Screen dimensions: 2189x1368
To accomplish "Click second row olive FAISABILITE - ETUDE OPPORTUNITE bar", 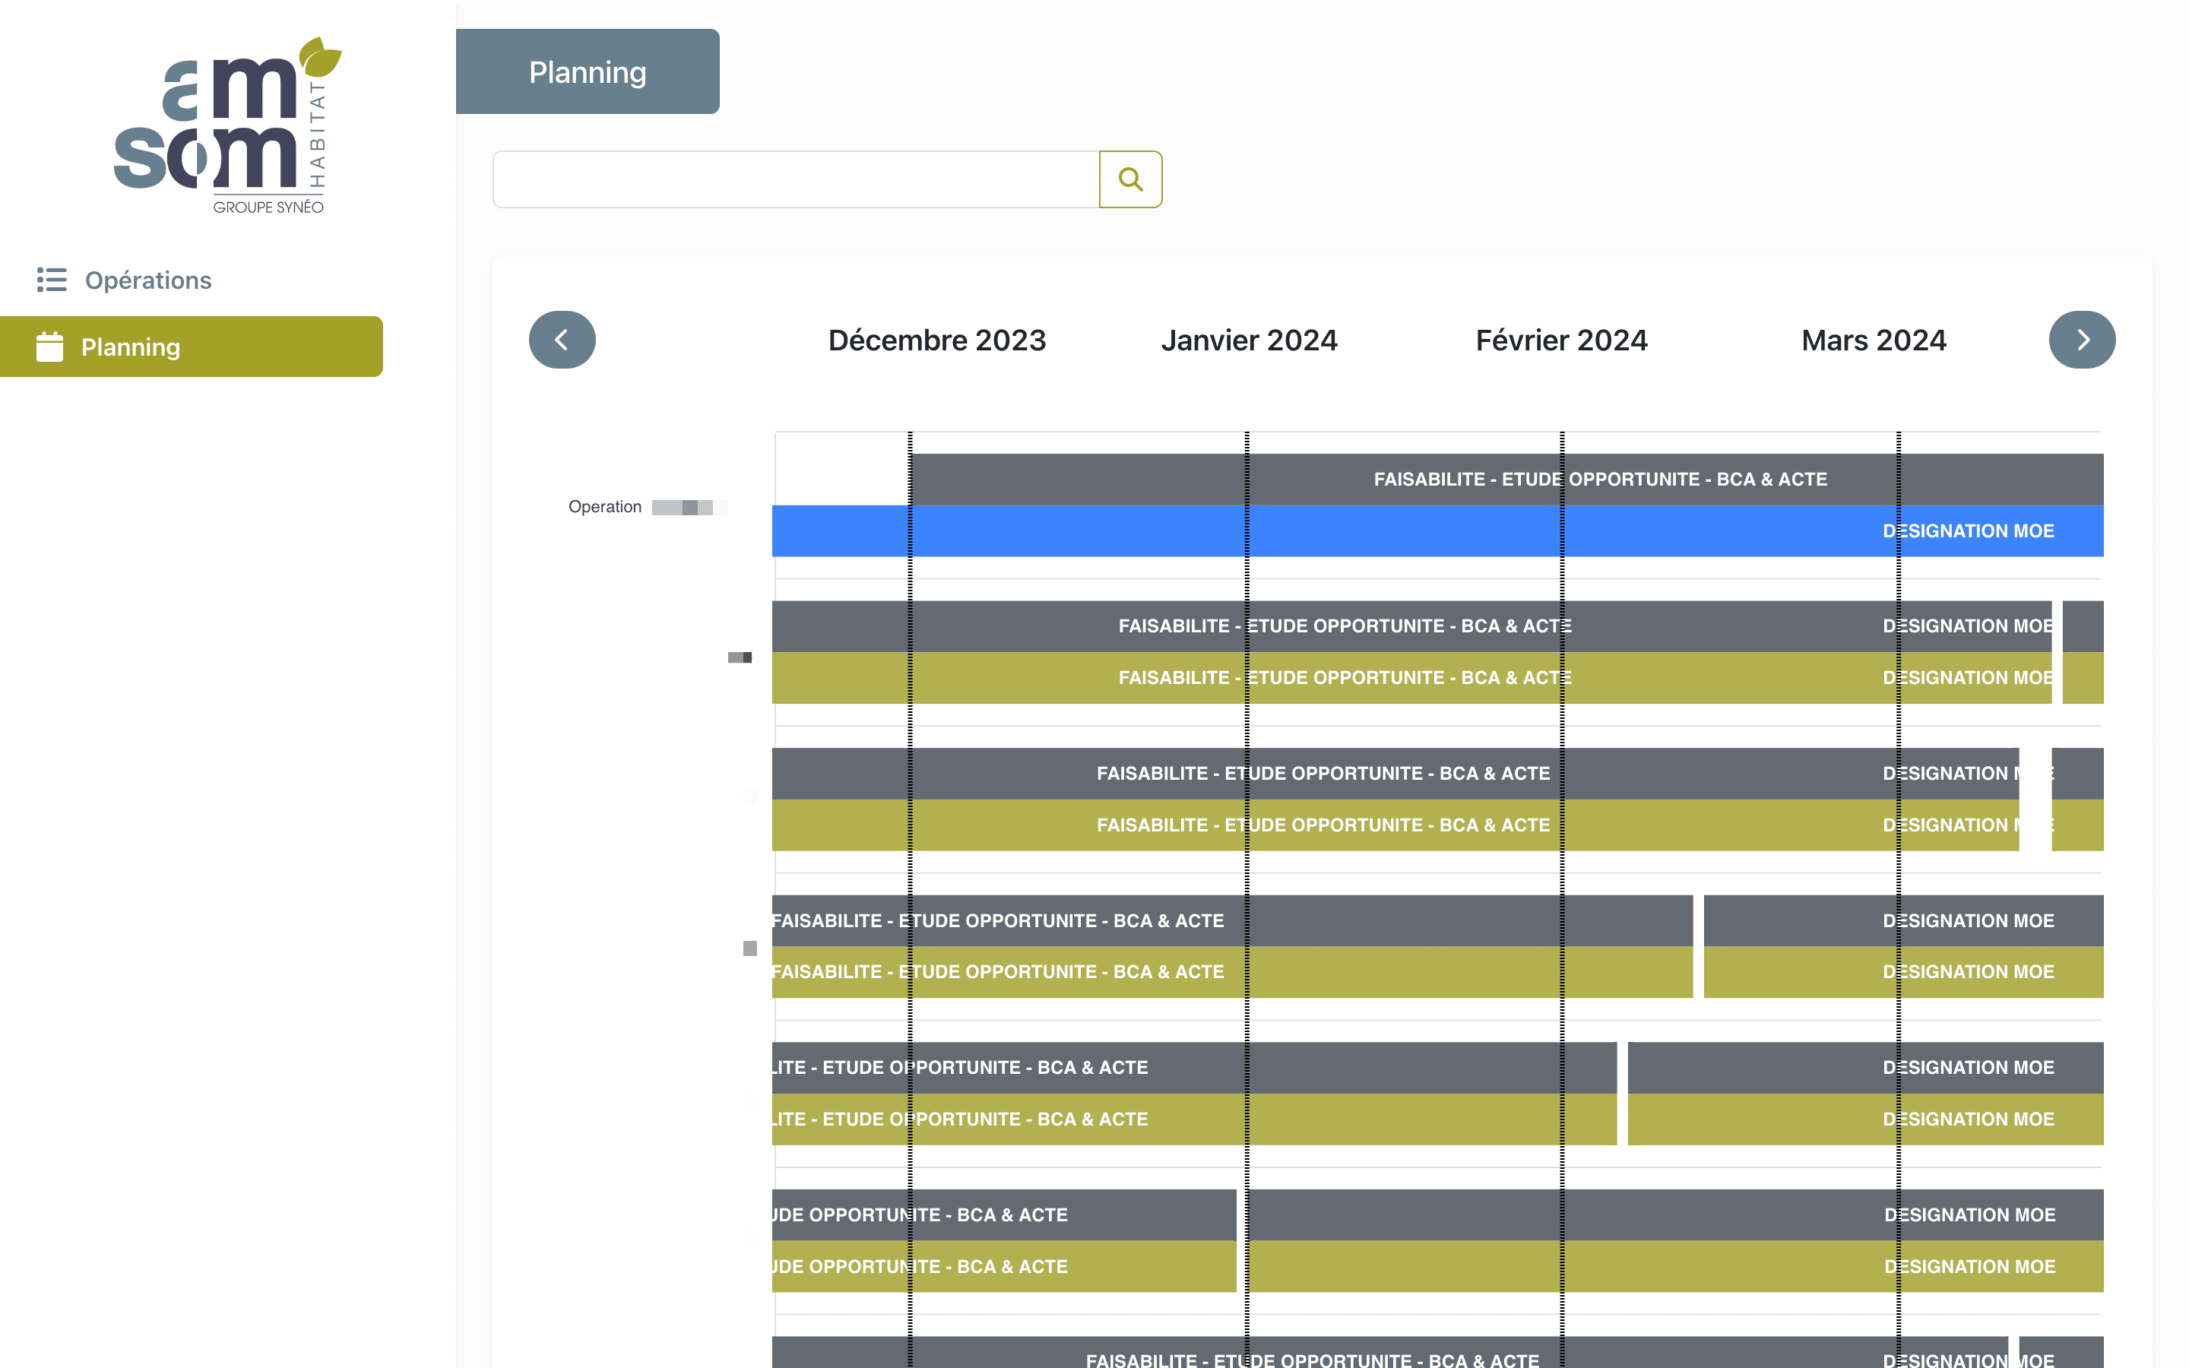I will coord(1411,678).
